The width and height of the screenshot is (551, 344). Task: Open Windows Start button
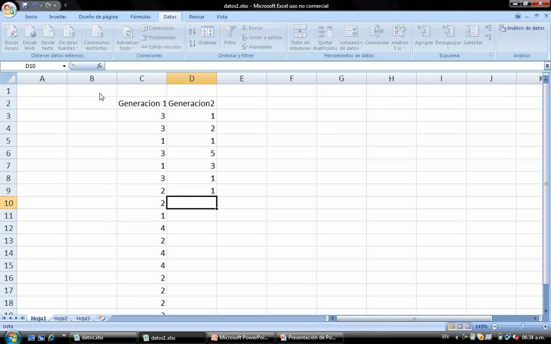(x=11, y=337)
